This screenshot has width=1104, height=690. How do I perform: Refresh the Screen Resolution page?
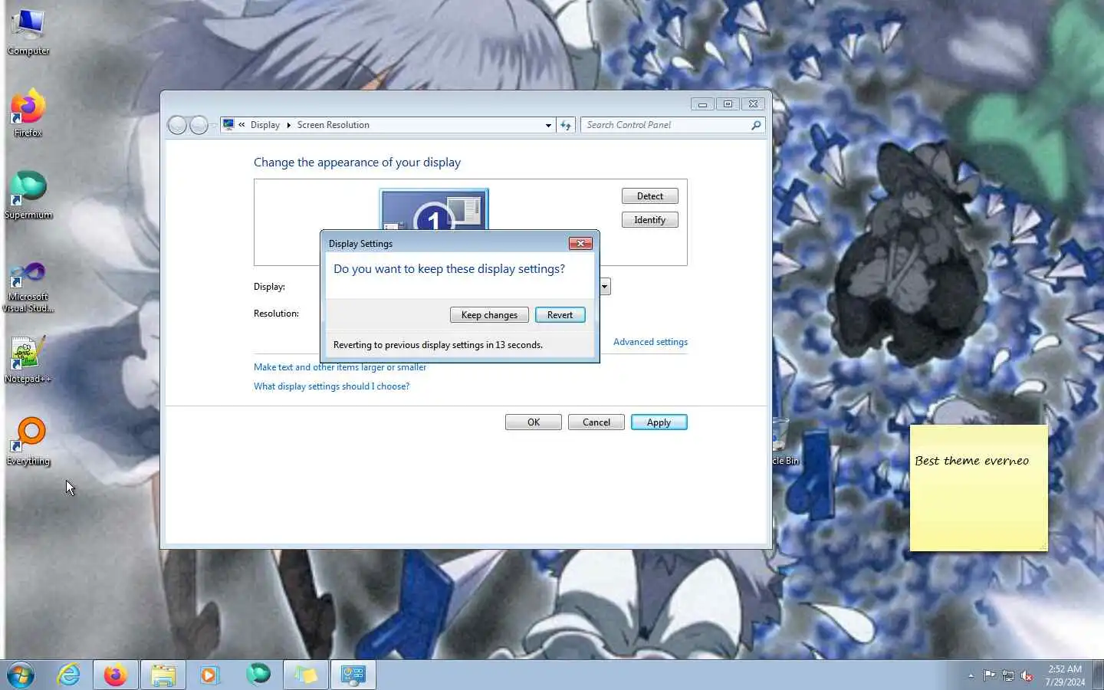566,125
